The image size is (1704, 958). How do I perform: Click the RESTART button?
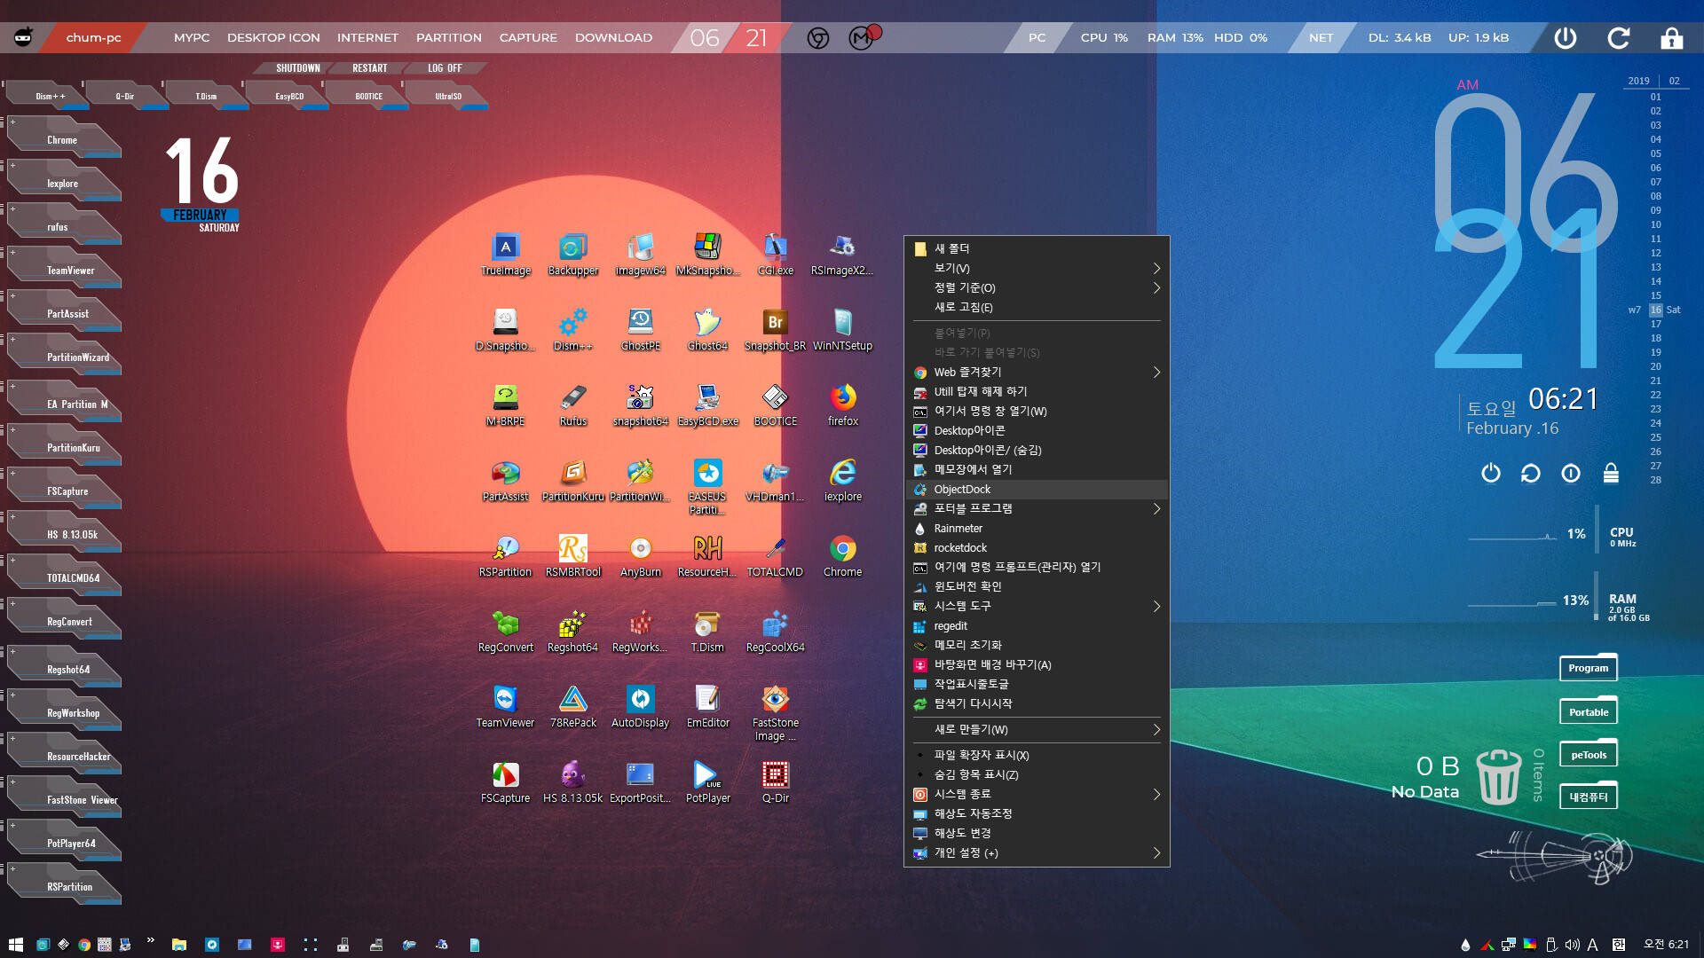(x=369, y=67)
